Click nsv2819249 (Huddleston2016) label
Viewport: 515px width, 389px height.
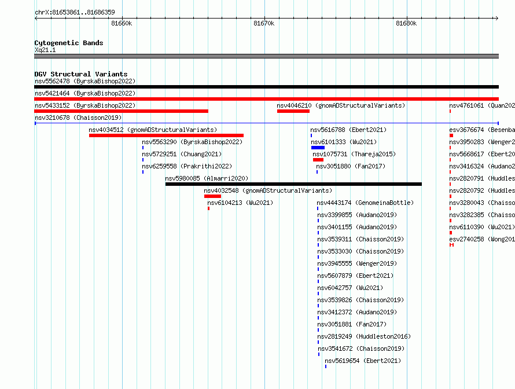pyautogui.click(x=364, y=336)
